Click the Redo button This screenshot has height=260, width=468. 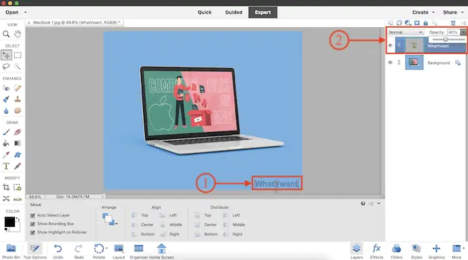[x=79, y=251]
